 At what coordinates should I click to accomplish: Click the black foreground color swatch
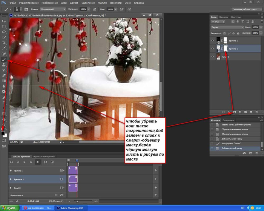pyautogui.click(x=3, y=133)
